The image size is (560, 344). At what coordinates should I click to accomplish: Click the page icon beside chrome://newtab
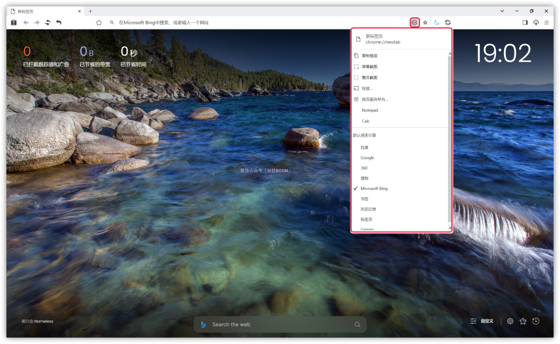[358, 39]
